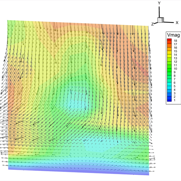Pick the dark blue swatch at the legend's bottom
181x181 pixels.
coord(169,101)
